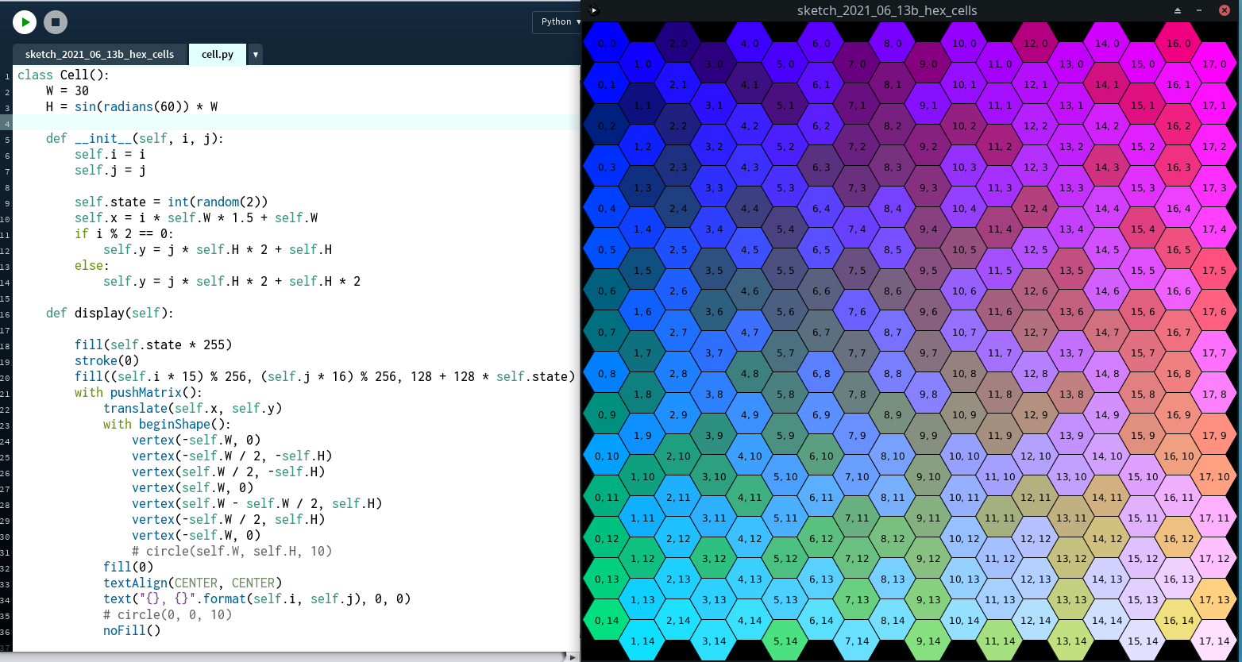Minimize the hex cells sketch window
Image resolution: width=1242 pixels, height=662 pixels.
tap(1200, 10)
